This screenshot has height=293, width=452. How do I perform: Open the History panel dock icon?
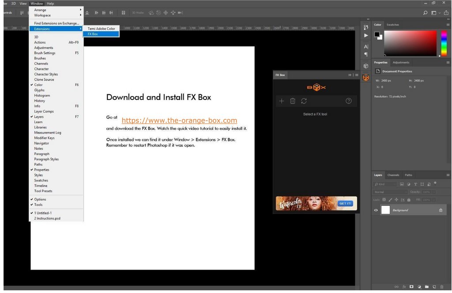[366, 27]
